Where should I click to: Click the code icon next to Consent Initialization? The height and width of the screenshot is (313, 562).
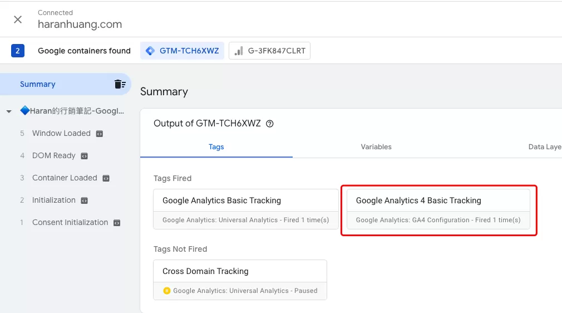point(117,223)
